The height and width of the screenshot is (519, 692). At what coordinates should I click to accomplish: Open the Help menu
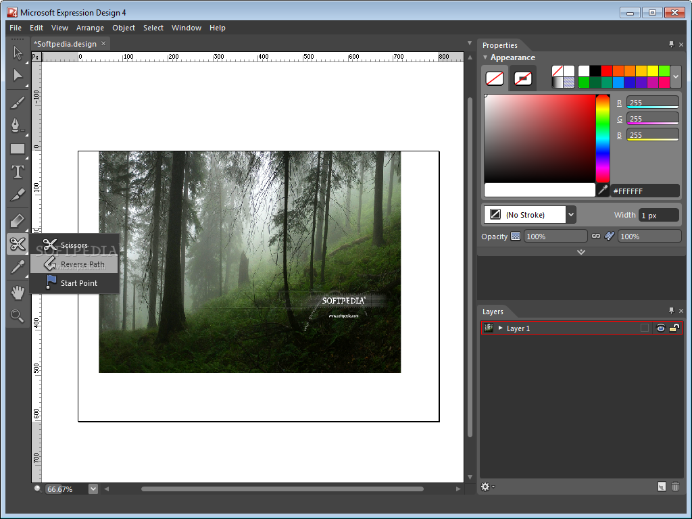217,28
